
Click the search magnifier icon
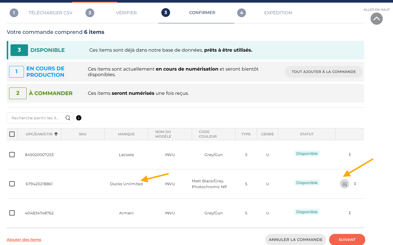click(x=68, y=118)
